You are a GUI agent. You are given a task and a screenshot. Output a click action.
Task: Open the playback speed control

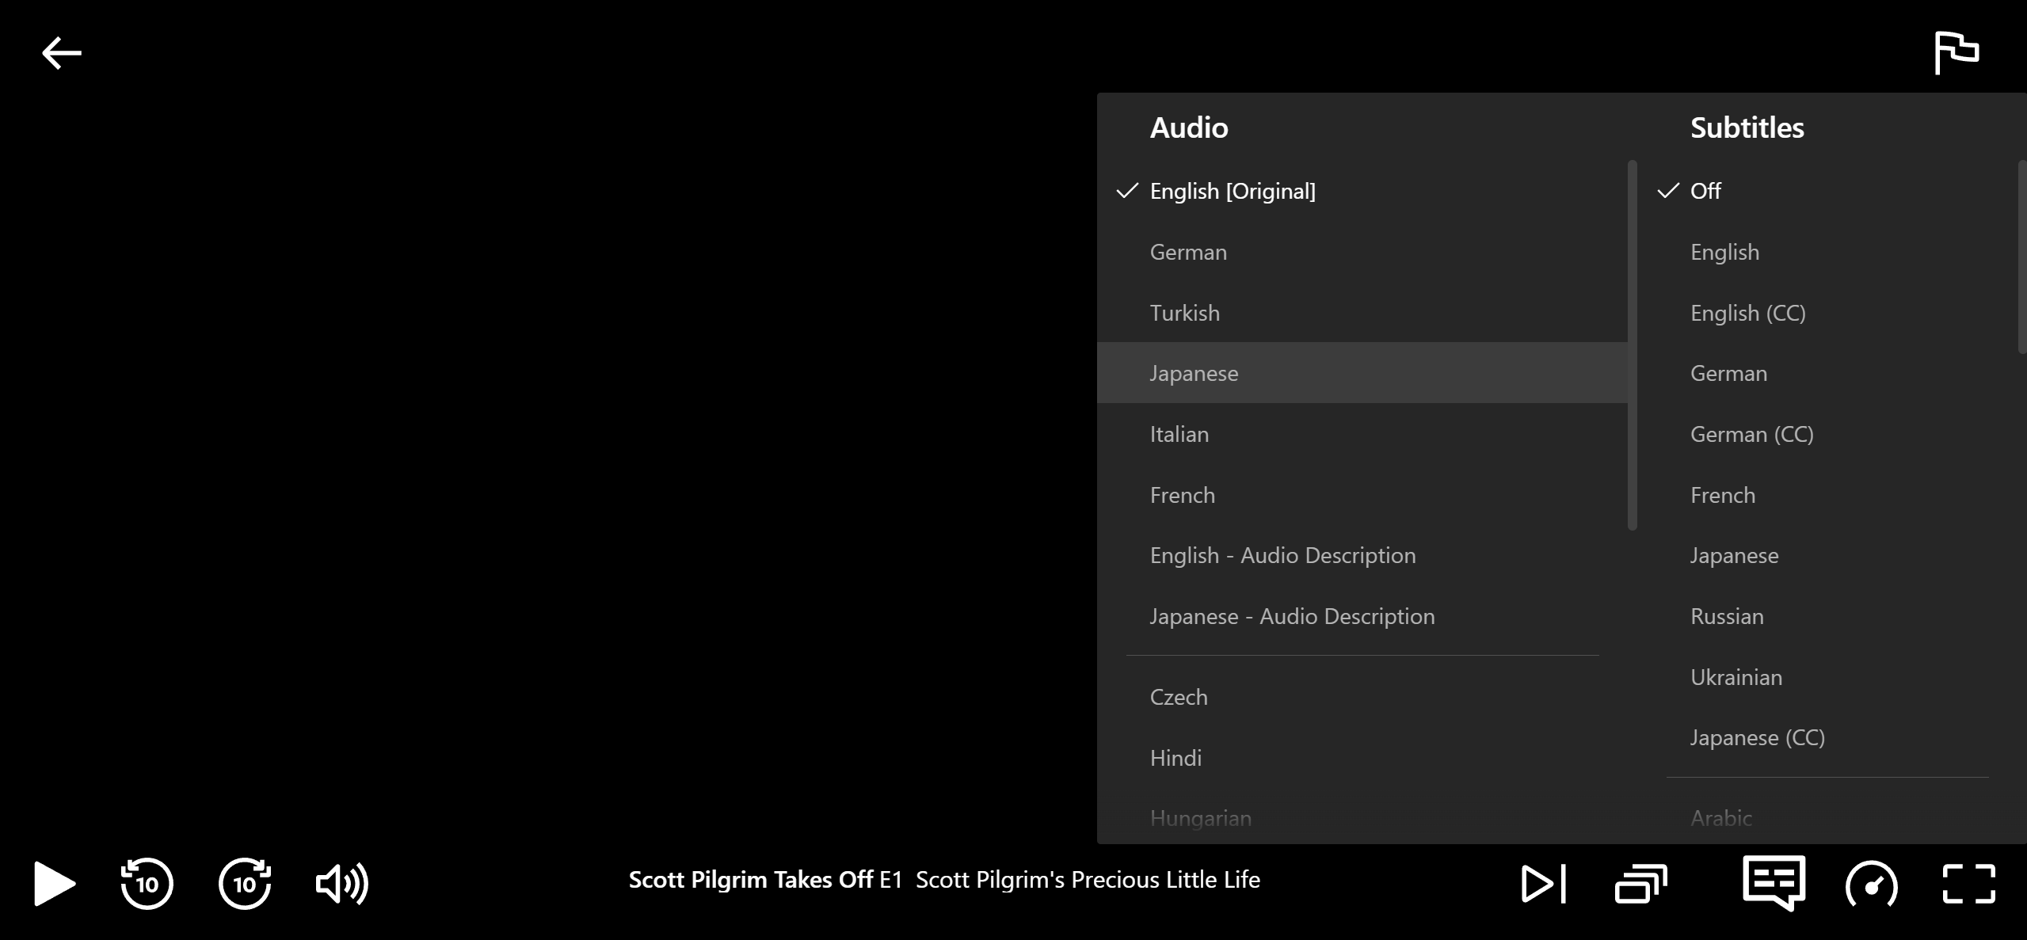[x=1871, y=882]
